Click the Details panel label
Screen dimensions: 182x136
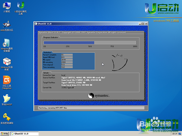46,73
